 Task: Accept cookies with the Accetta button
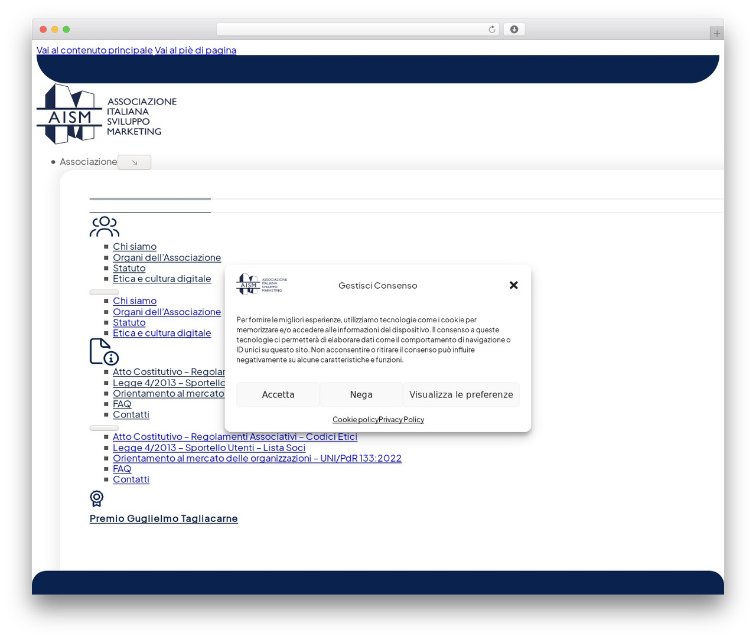(x=278, y=394)
